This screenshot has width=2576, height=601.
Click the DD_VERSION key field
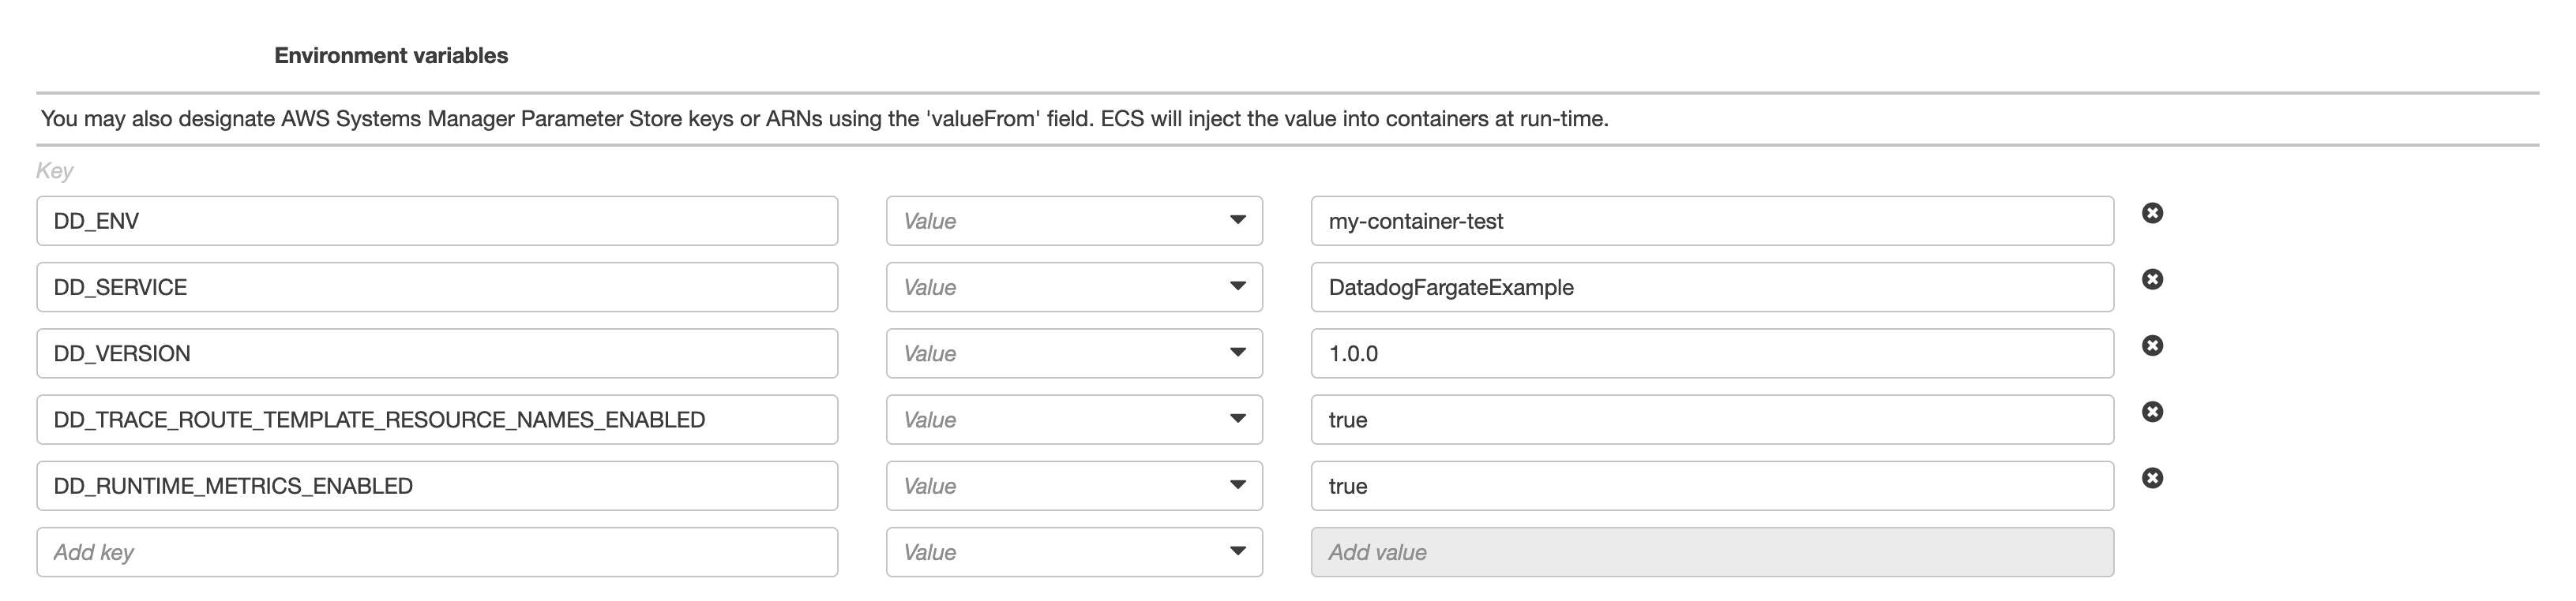coord(435,353)
